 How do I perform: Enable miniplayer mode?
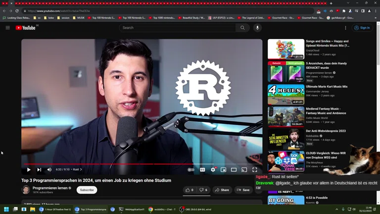pos(224,169)
